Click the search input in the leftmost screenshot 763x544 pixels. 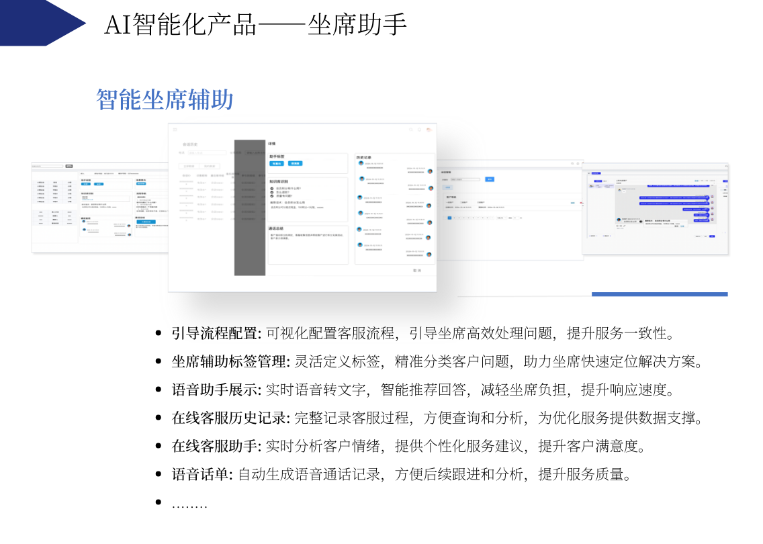48,166
